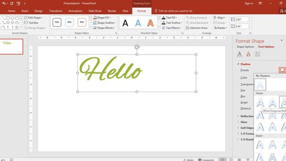Viewport: 286px width, 161px height.
Task: Open the Insert ribbon tab
Action: [25, 11]
